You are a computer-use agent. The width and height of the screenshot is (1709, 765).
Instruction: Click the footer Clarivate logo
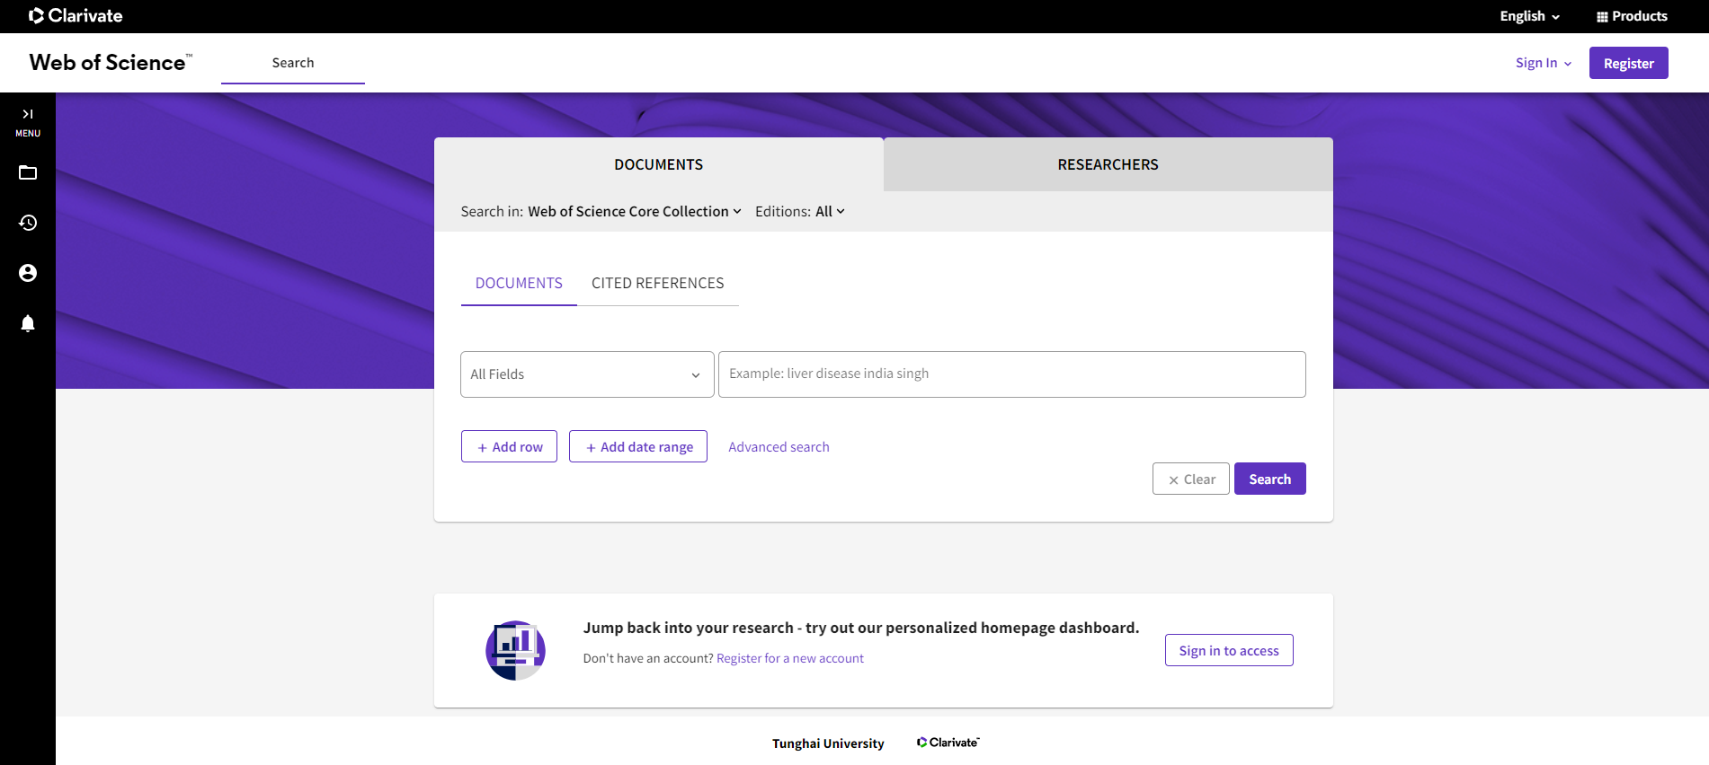(948, 743)
